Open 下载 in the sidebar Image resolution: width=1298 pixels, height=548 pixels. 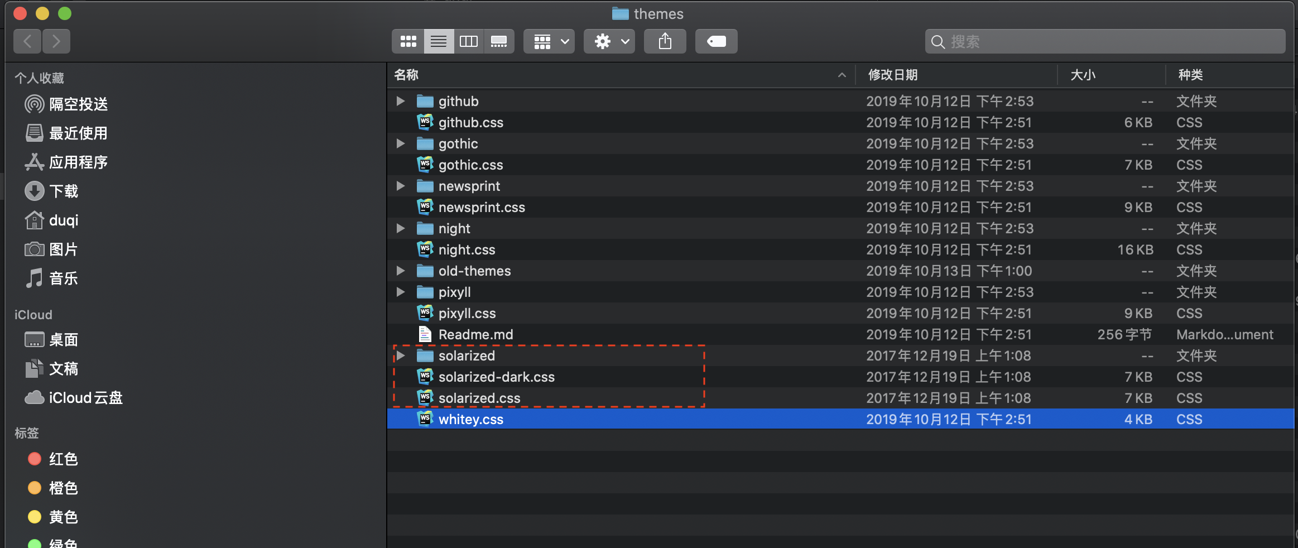click(x=63, y=191)
